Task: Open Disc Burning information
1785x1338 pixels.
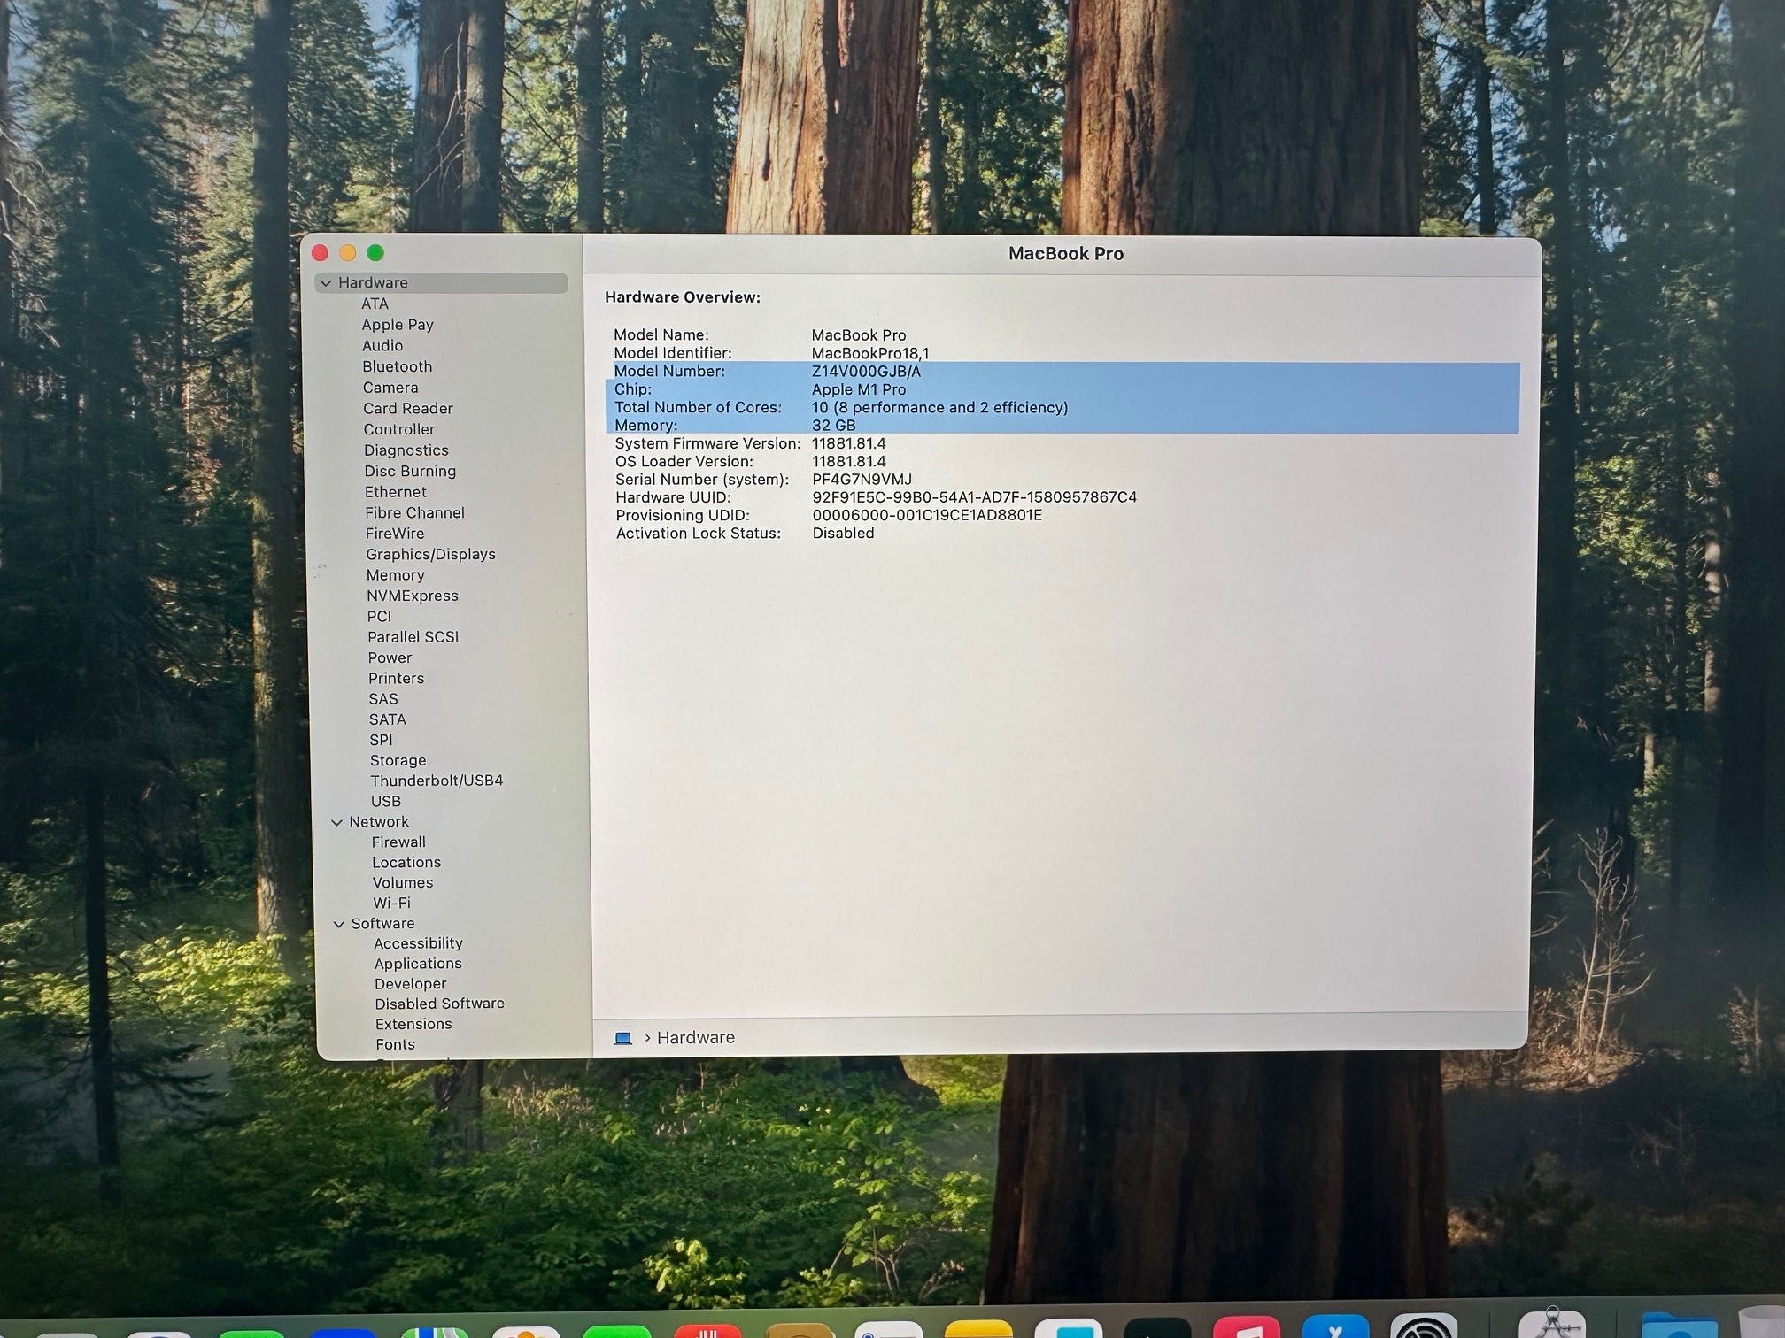Action: (411, 472)
